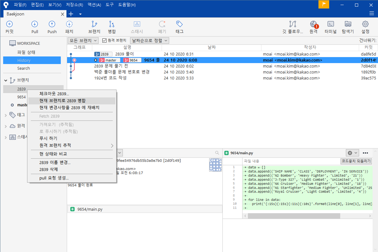Open the 도구 menu

(x=109, y=5)
